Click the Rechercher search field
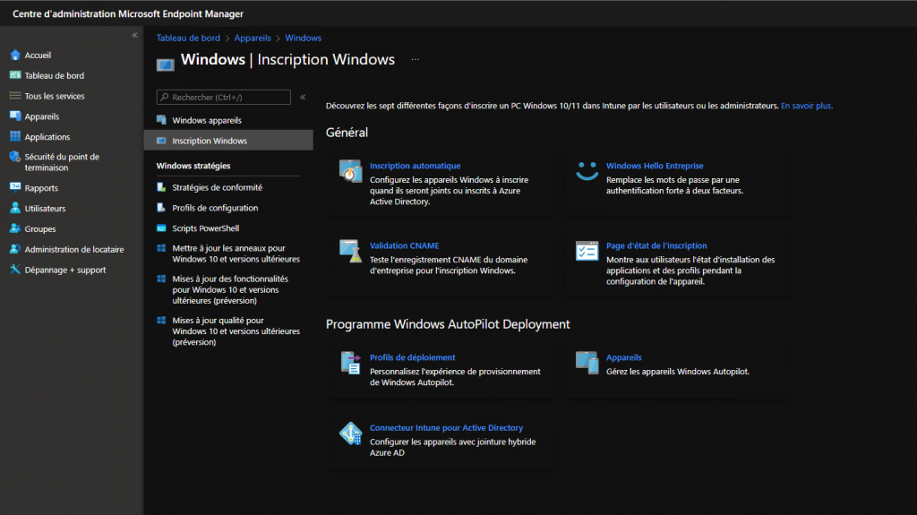The width and height of the screenshot is (917, 515). pos(223,97)
